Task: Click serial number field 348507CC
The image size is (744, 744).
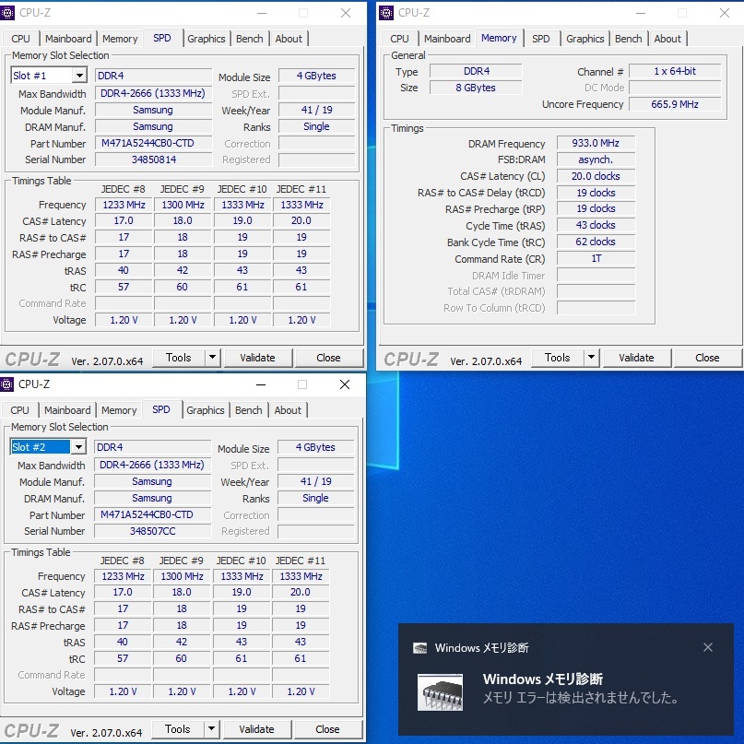Action: (x=152, y=531)
